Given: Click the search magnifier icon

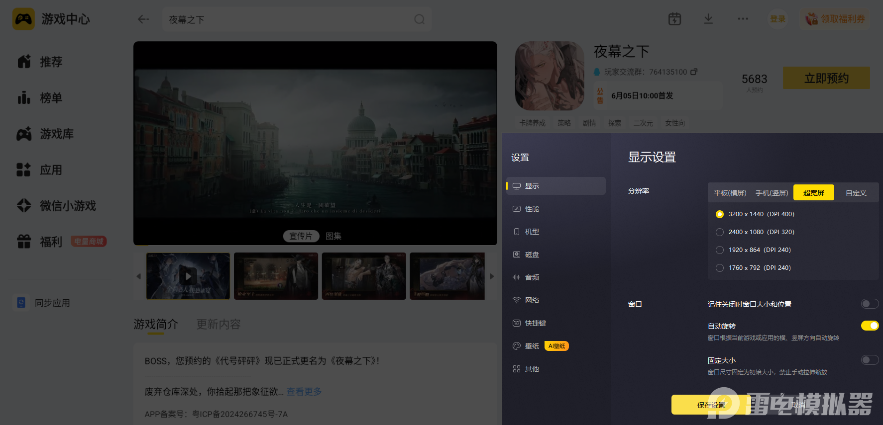Looking at the screenshot, I should [x=420, y=19].
